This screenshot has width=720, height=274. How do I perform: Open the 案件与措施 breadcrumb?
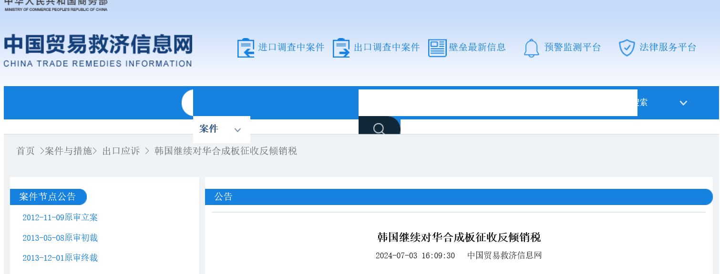69,151
